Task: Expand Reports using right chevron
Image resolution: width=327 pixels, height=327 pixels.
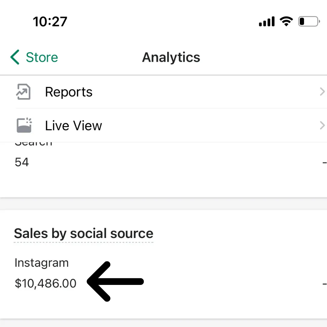Action: [x=322, y=92]
